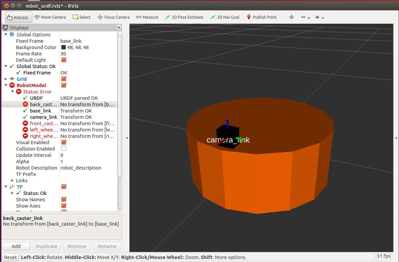Uncheck Show Names under TF
The width and height of the screenshot is (399, 262).
coord(64,199)
